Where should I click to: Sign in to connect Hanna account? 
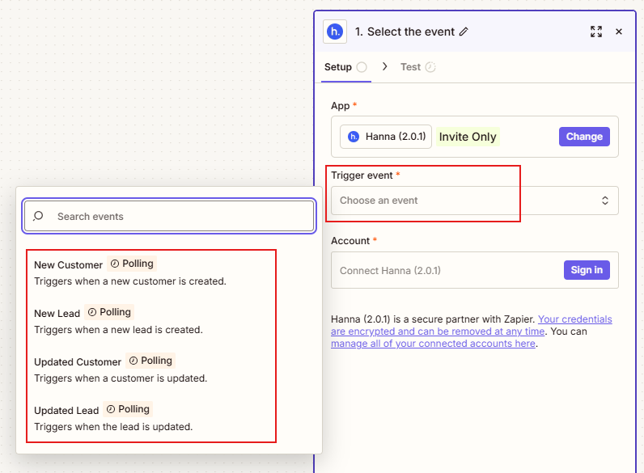coord(587,270)
